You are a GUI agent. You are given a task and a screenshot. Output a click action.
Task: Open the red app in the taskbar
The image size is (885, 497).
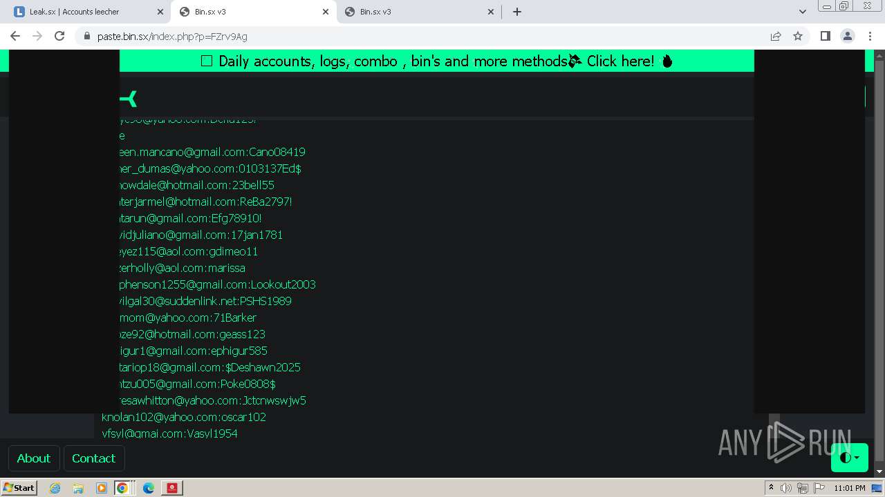tap(172, 488)
